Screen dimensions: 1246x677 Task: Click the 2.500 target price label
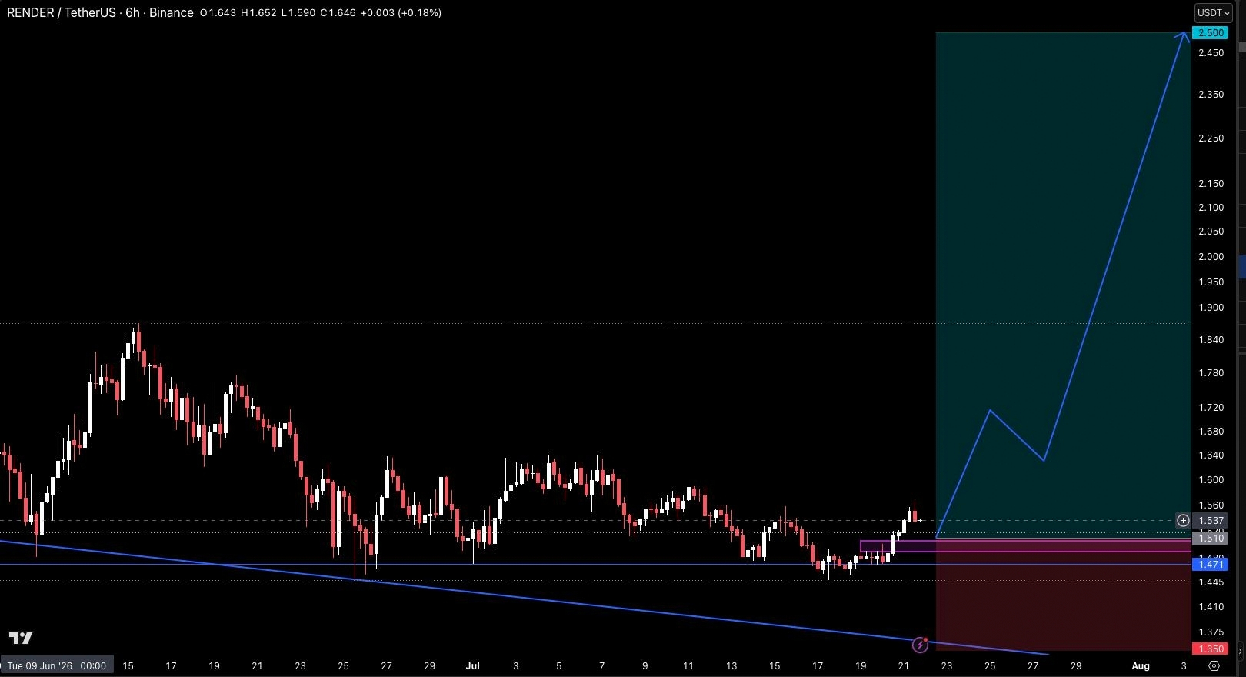pyautogui.click(x=1211, y=33)
